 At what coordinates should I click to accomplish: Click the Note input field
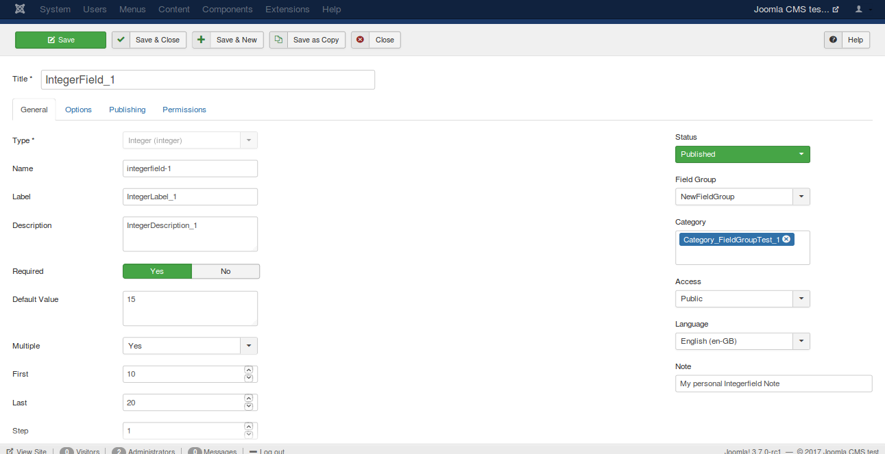(x=773, y=383)
